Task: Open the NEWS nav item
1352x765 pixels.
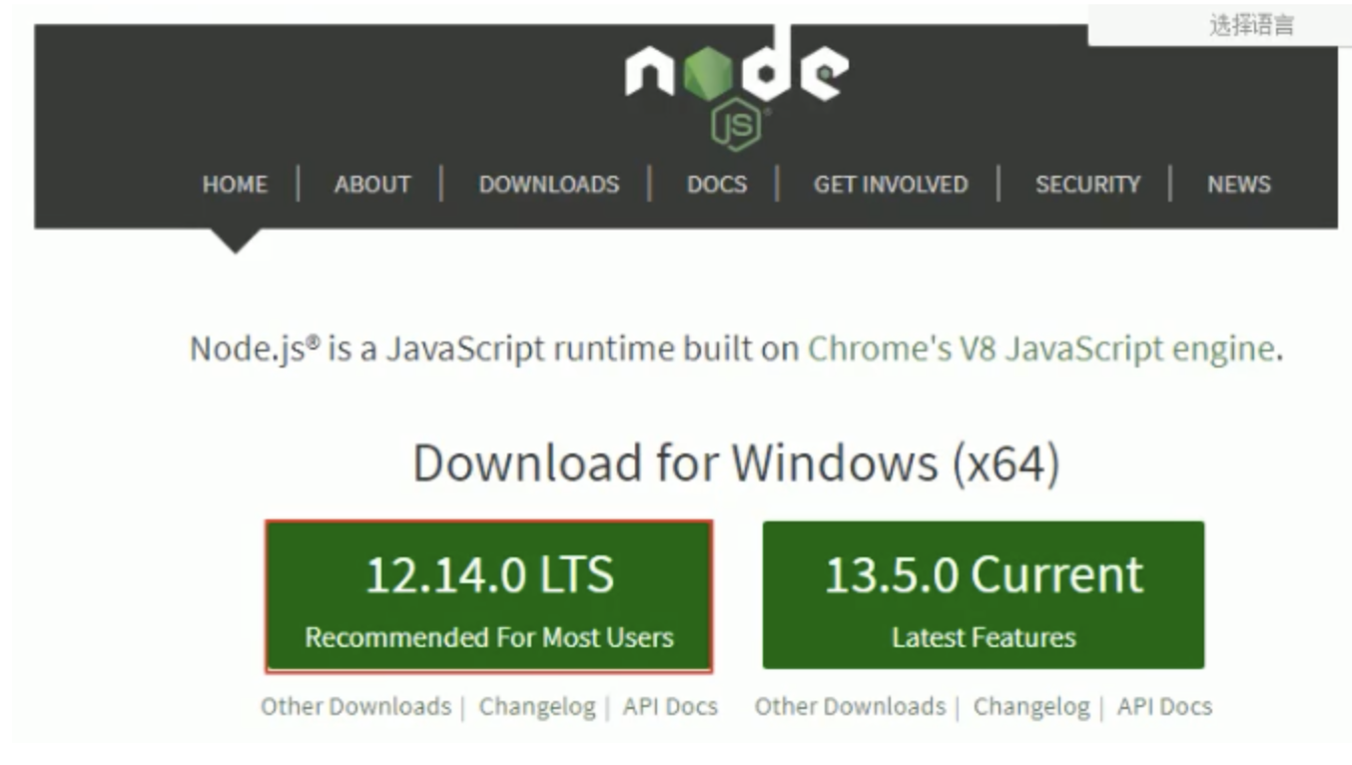Action: pos(1239,185)
